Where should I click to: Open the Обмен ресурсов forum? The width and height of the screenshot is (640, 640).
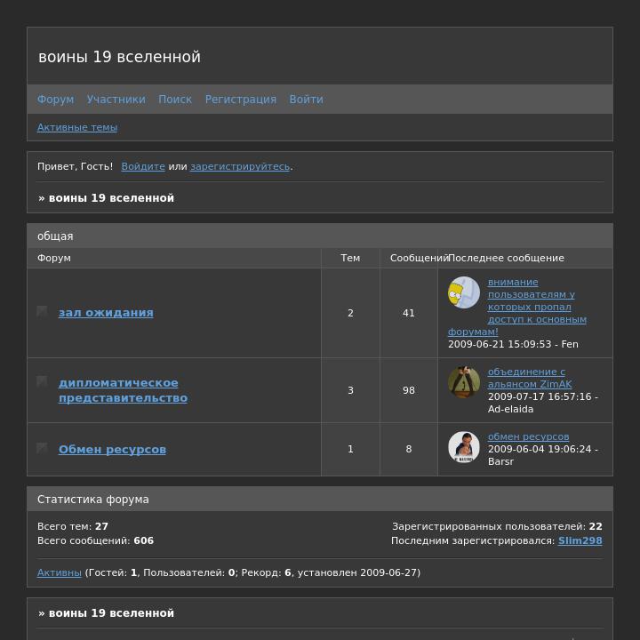coord(112,450)
